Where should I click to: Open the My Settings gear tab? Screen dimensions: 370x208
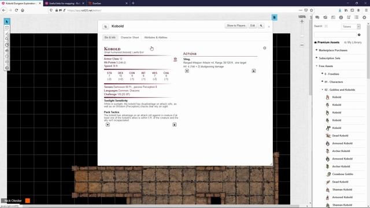(364, 17)
